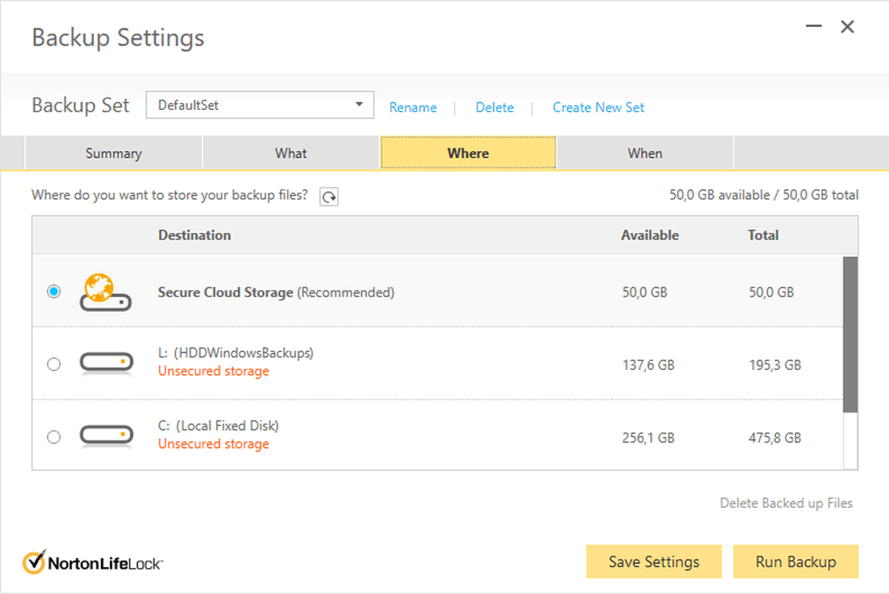This screenshot has width=889, height=594.
Task: Click the Save Settings button
Action: point(654,562)
